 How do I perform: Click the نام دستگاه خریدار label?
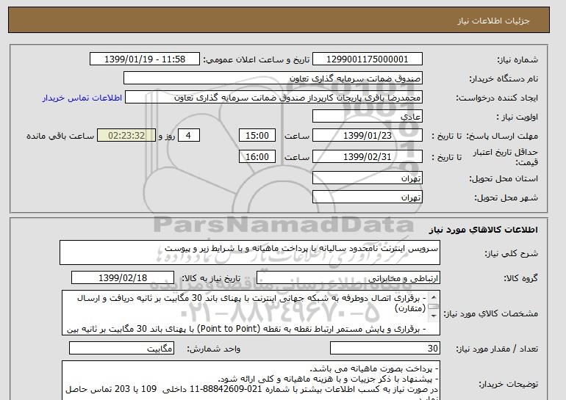(x=504, y=79)
